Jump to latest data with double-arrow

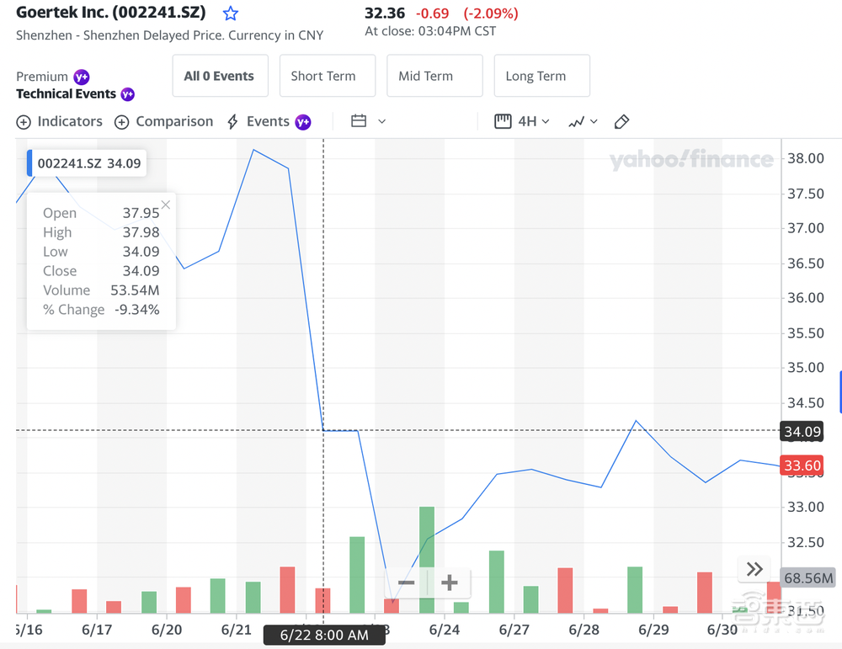pyautogui.click(x=754, y=569)
